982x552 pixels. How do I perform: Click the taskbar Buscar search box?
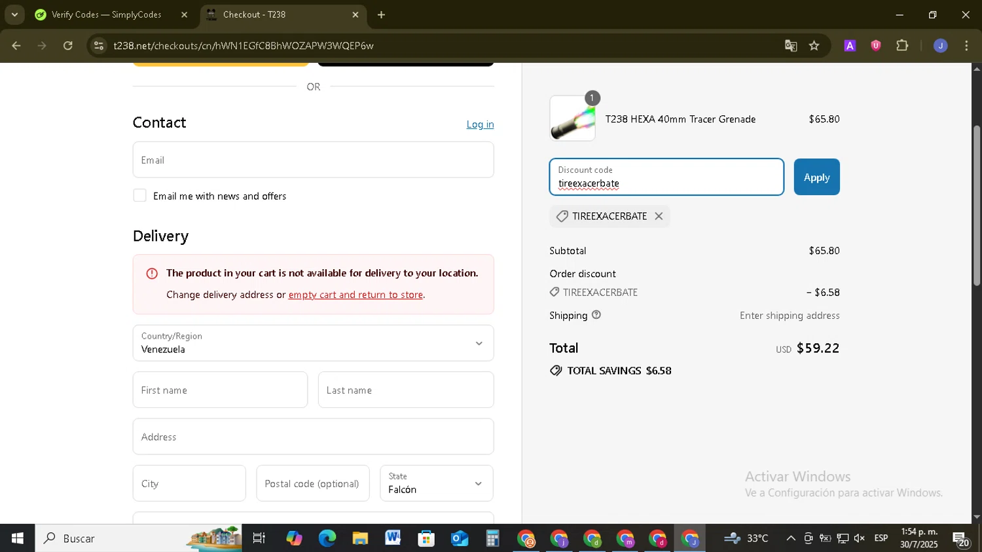point(138,538)
